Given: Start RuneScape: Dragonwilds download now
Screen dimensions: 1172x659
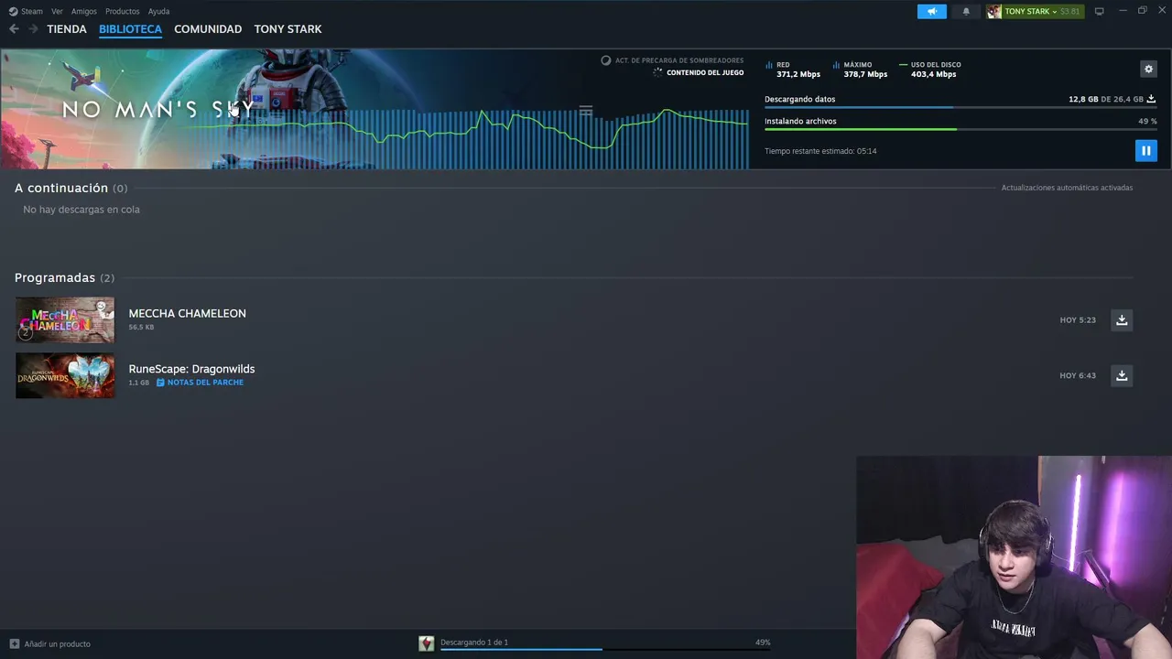Looking at the screenshot, I should [x=1122, y=375].
